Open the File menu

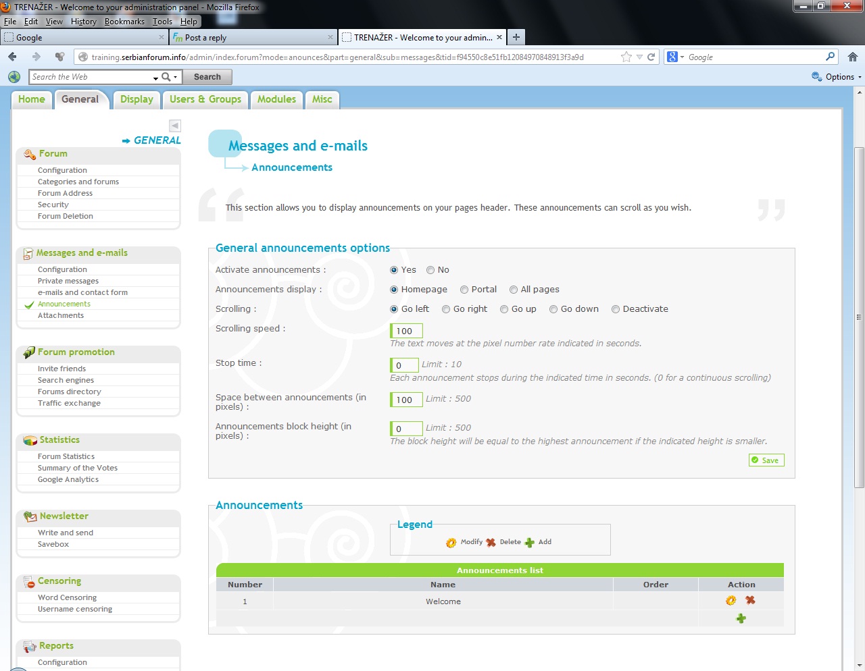[10, 22]
